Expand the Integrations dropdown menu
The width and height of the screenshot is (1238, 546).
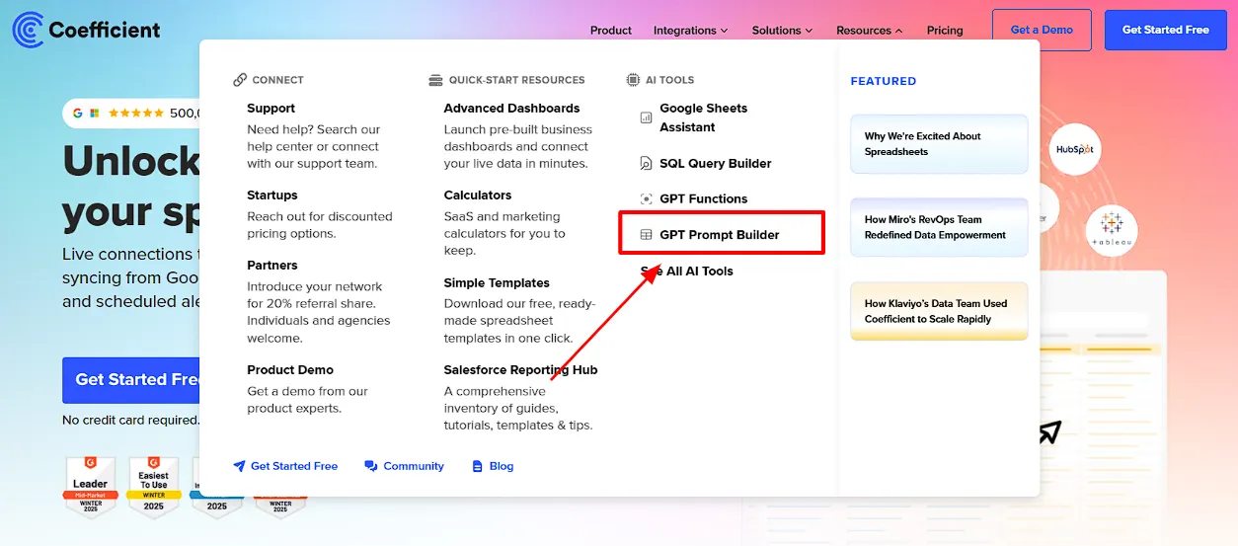(x=690, y=31)
